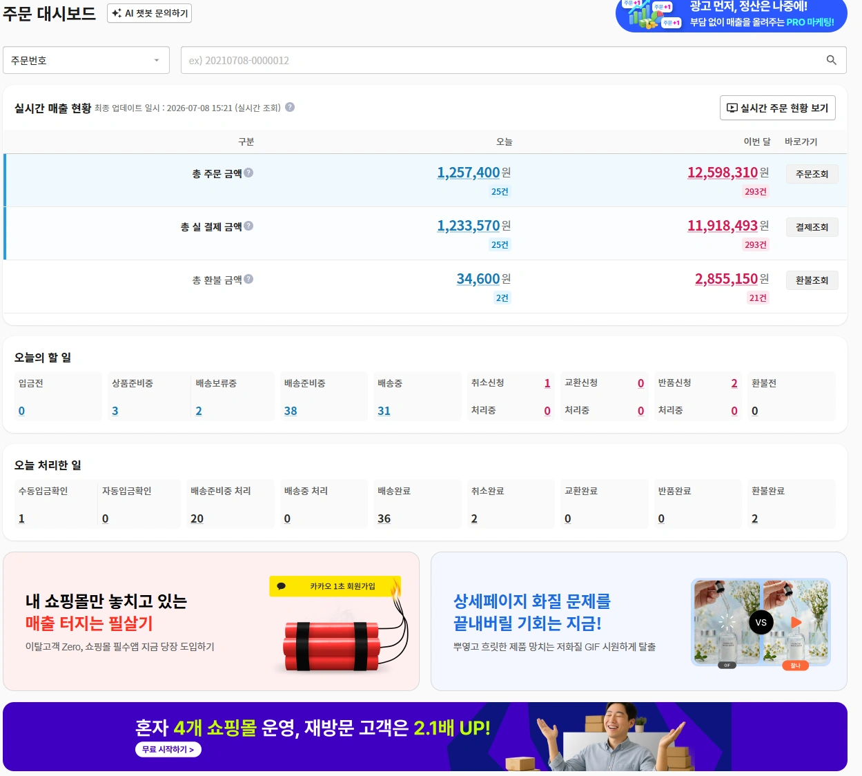Open 배송준비중 count 38

[x=291, y=411]
